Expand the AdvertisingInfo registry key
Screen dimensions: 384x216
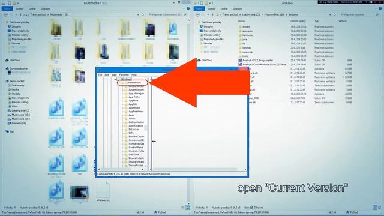pos(123,90)
